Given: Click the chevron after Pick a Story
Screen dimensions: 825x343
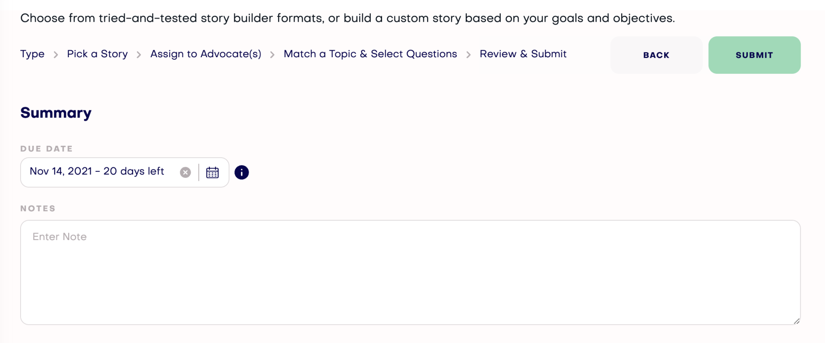Looking at the screenshot, I should click(x=139, y=55).
